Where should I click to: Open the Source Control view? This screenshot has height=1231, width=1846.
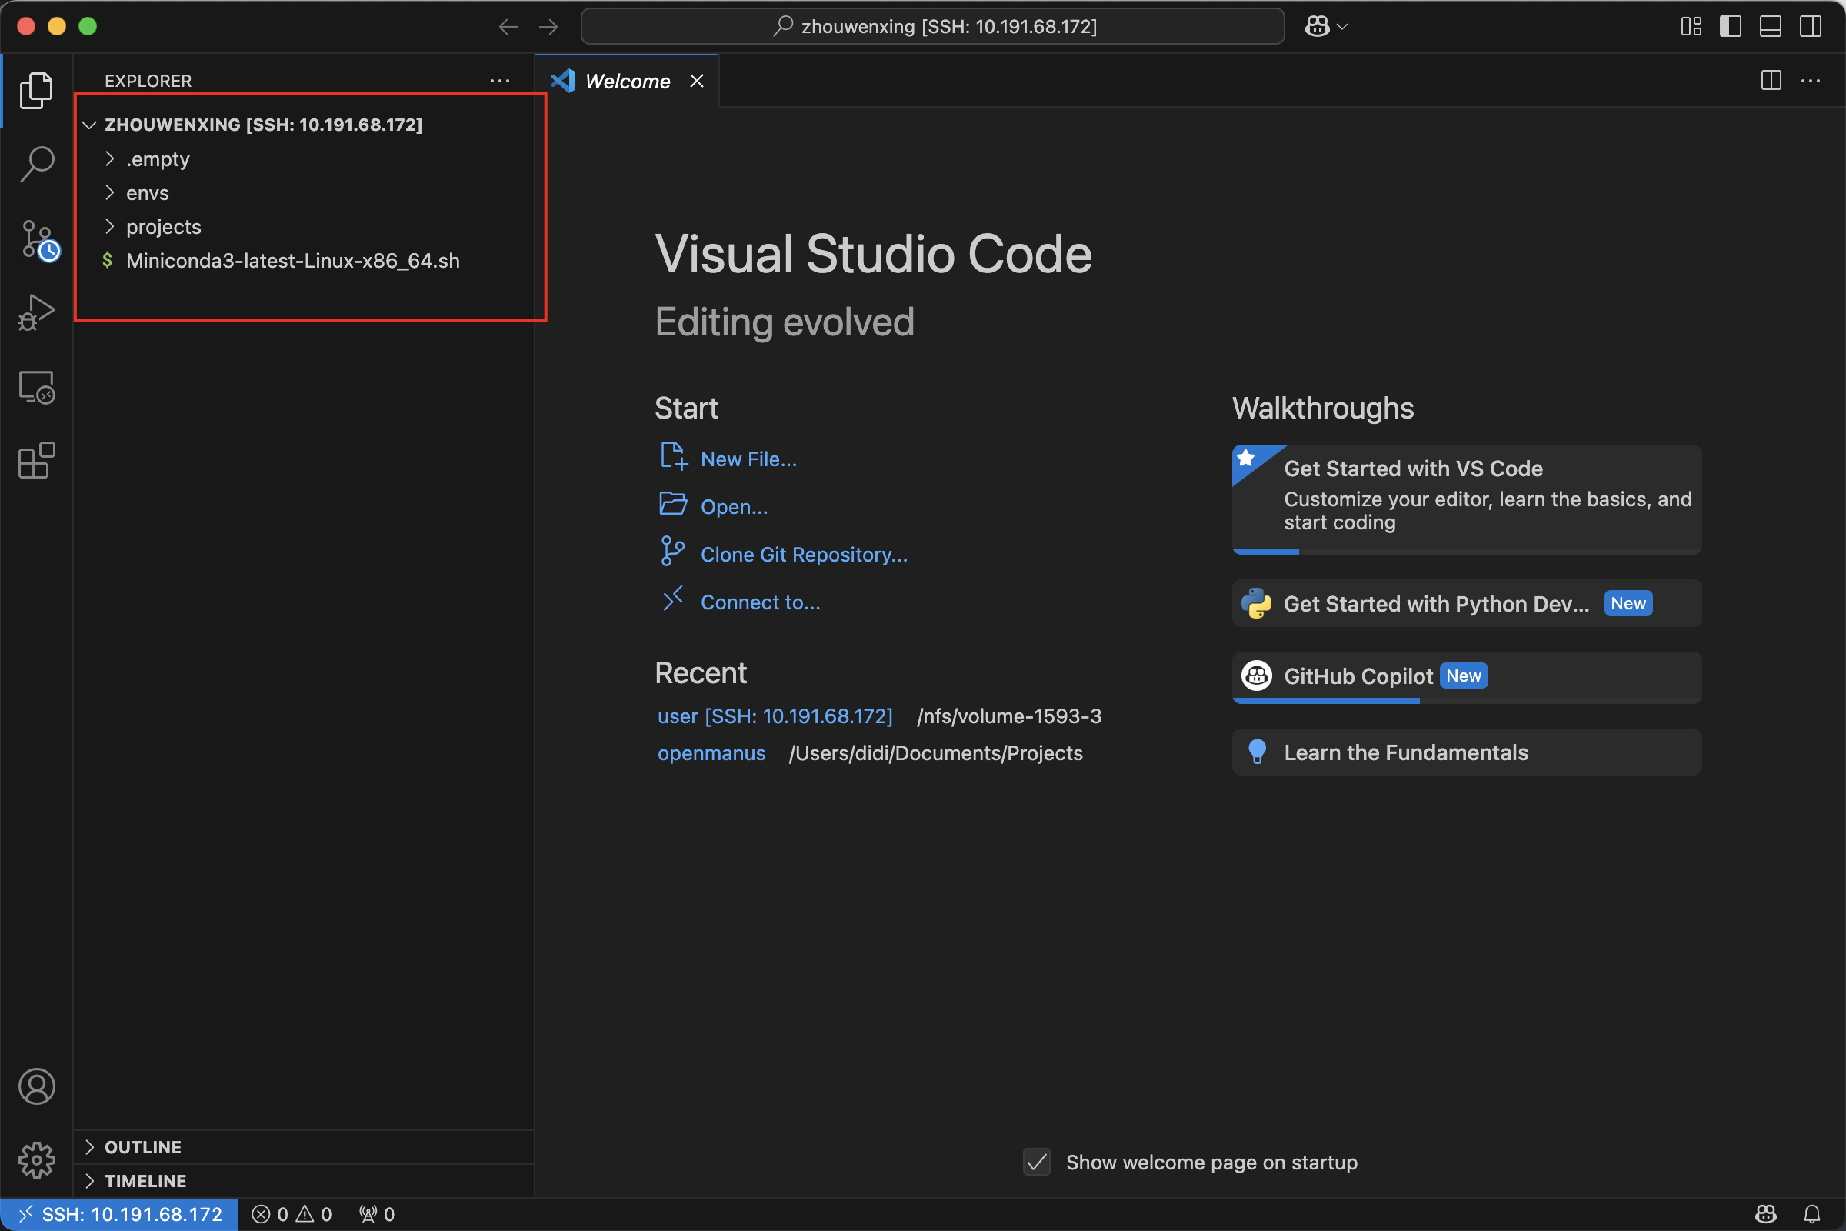click(38, 239)
